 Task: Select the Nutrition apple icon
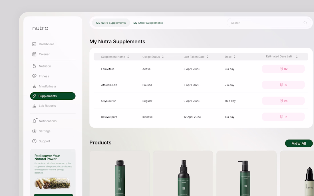click(x=34, y=66)
